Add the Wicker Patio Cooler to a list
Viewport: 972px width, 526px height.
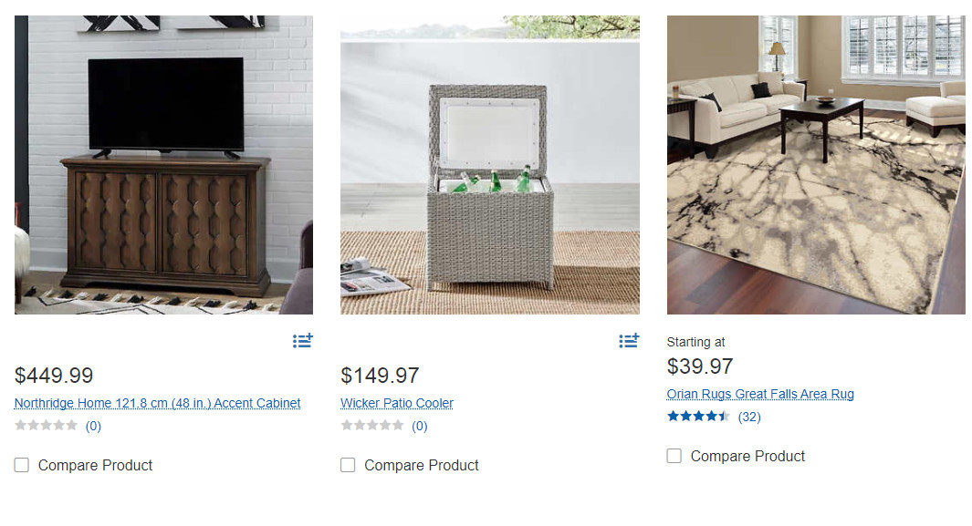(629, 341)
